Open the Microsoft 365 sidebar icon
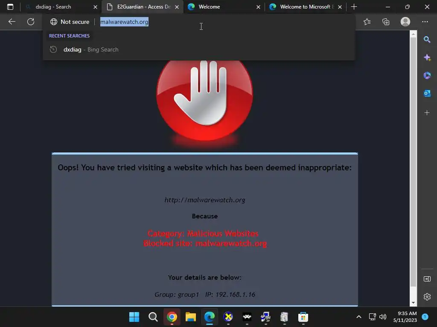This screenshot has height=327, width=437. click(x=427, y=75)
